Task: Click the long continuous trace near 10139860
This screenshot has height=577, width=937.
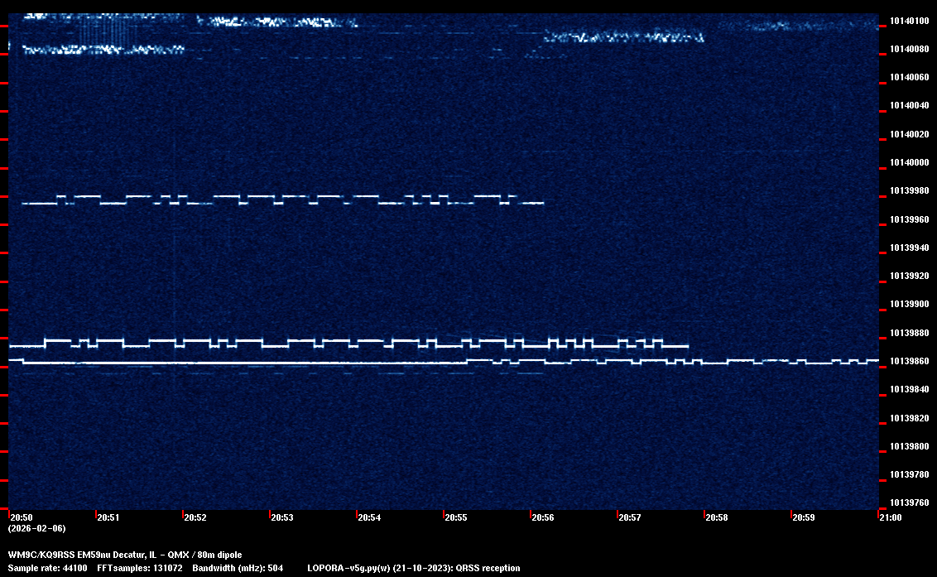Action: tap(248, 363)
